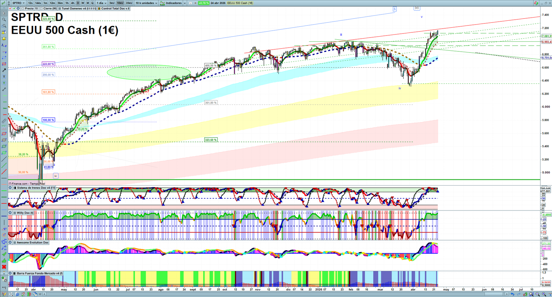This screenshot has height=297, width=552.
Task: Toggle the Cierre (W) checkbox
Action: pos(41,9)
